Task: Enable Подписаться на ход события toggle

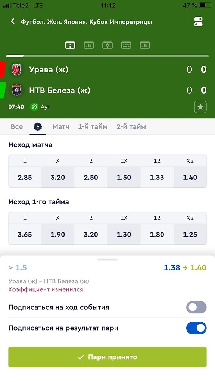Action: [196, 307]
